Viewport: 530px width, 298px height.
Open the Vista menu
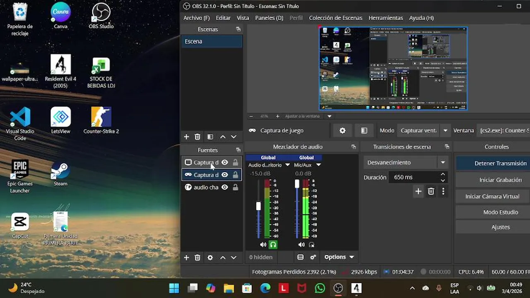tap(243, 18)
